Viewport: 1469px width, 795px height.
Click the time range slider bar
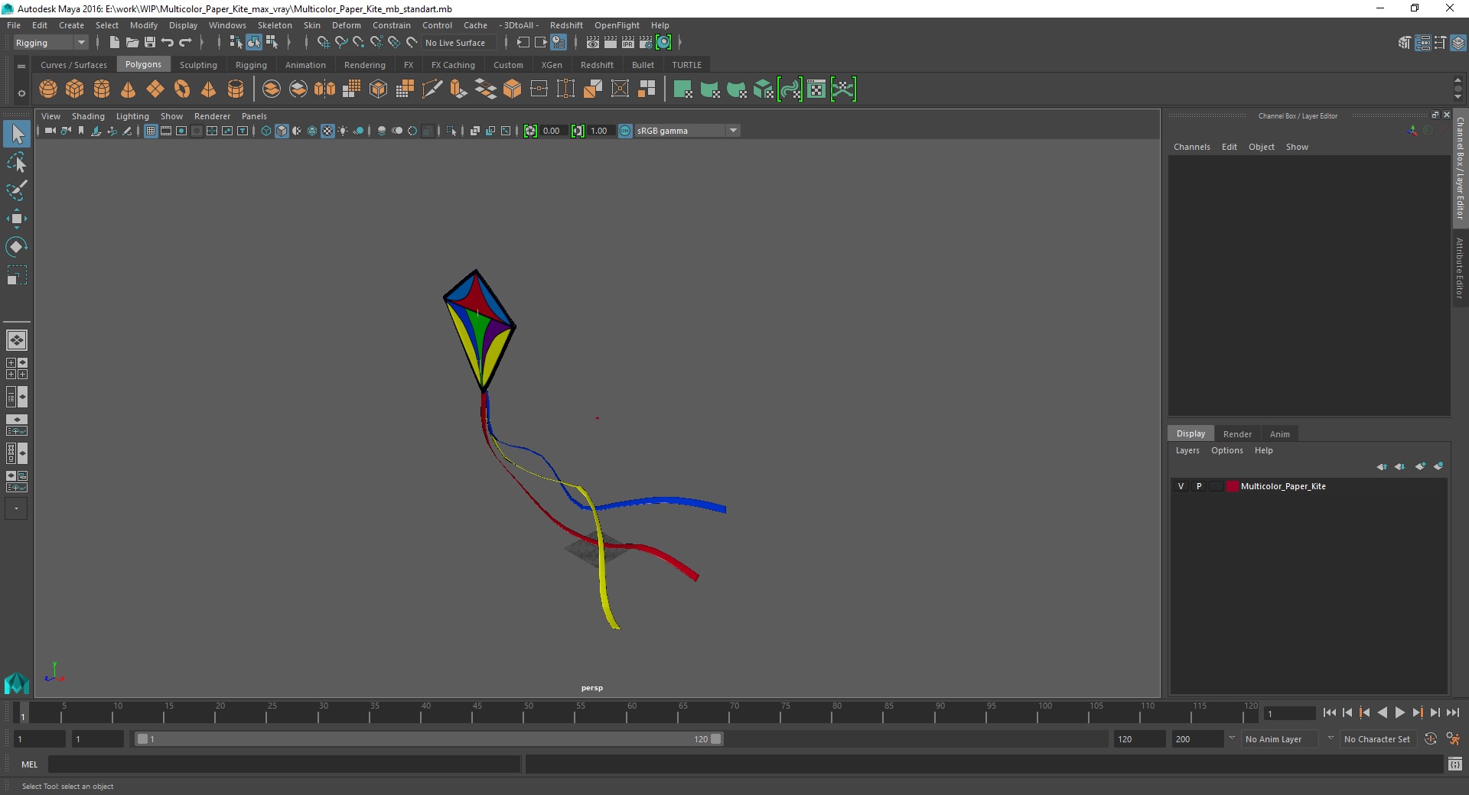[x=428, y=739]
